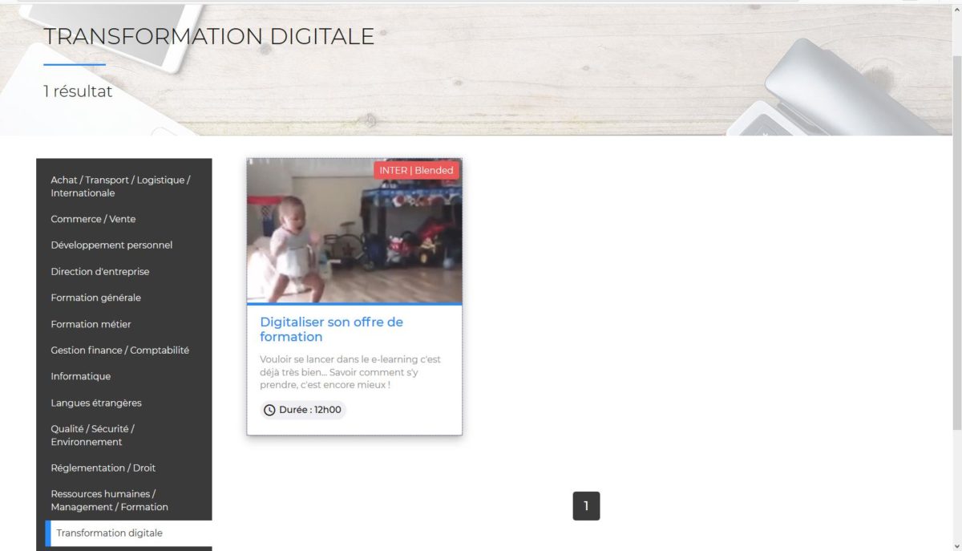Select active Transformation digitale tab
Viewport: 962px width, 551px height.
pos(109,533)
